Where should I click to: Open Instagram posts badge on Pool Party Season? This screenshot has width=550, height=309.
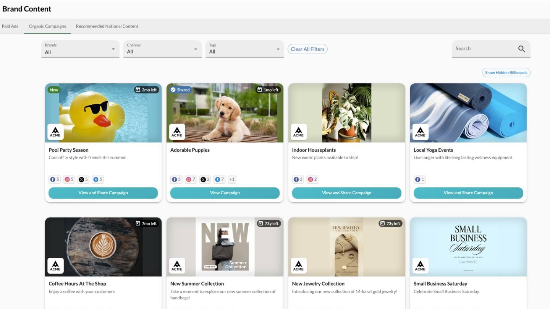tap(69, 179)
